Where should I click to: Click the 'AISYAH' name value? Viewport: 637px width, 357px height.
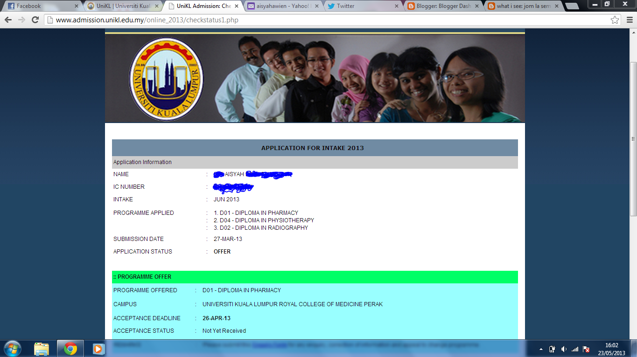(234, 174)
